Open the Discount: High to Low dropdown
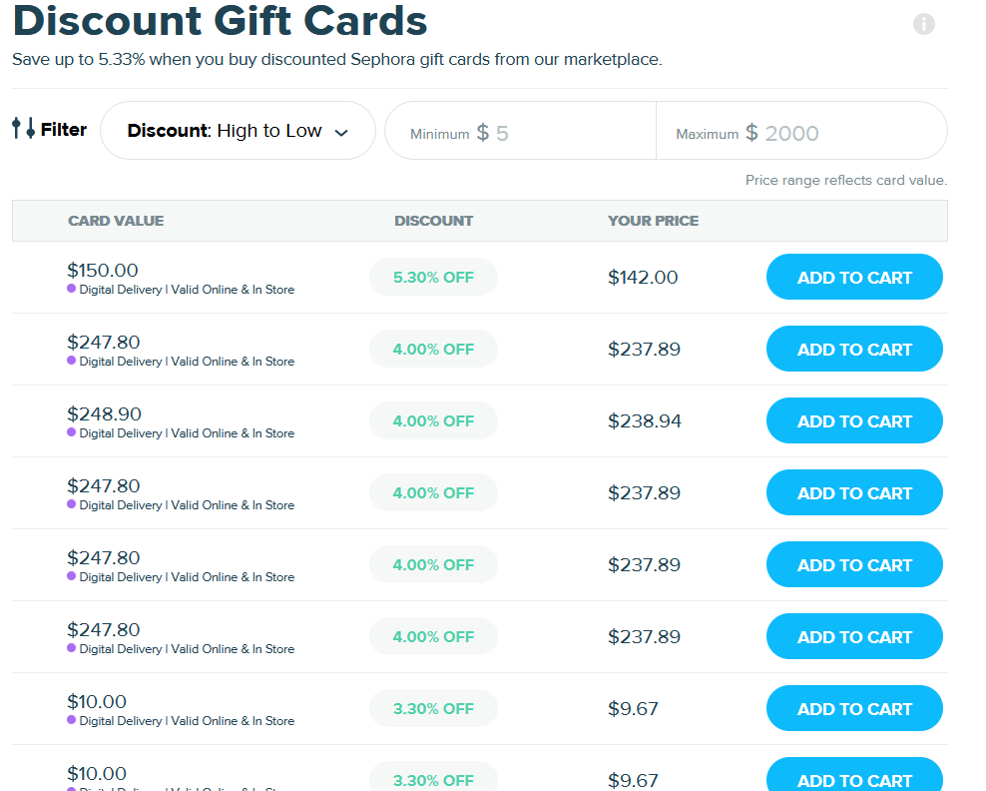The image size is (986, 791). [238, 131]
